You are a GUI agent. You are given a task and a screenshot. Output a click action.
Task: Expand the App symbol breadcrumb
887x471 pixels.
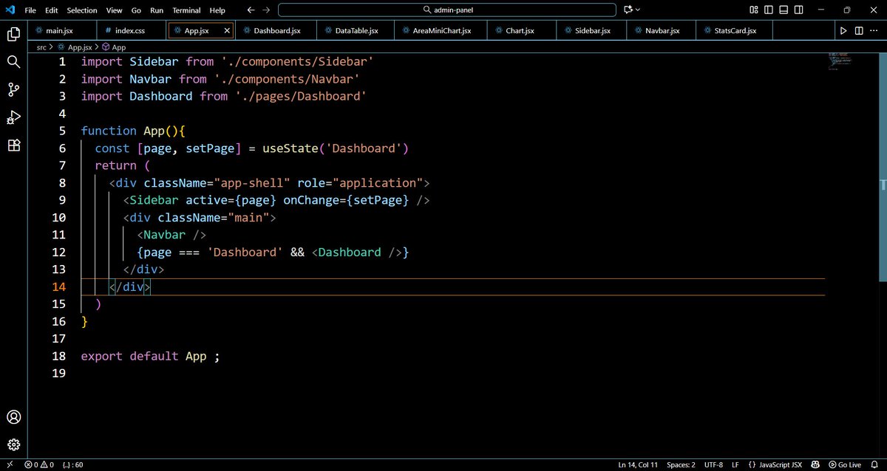click(113, 47)
